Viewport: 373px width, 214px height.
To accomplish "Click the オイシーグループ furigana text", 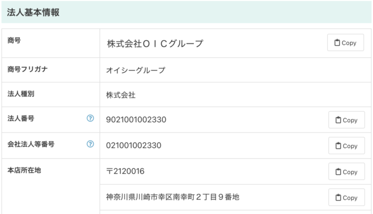I will coord(135,71).
